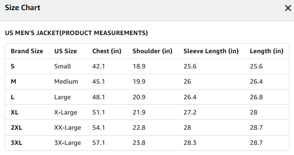The width and height of the screenshot is (294, 155).
Task: Select chest value 48.1 for Large
Action: [x=98, y=97]
